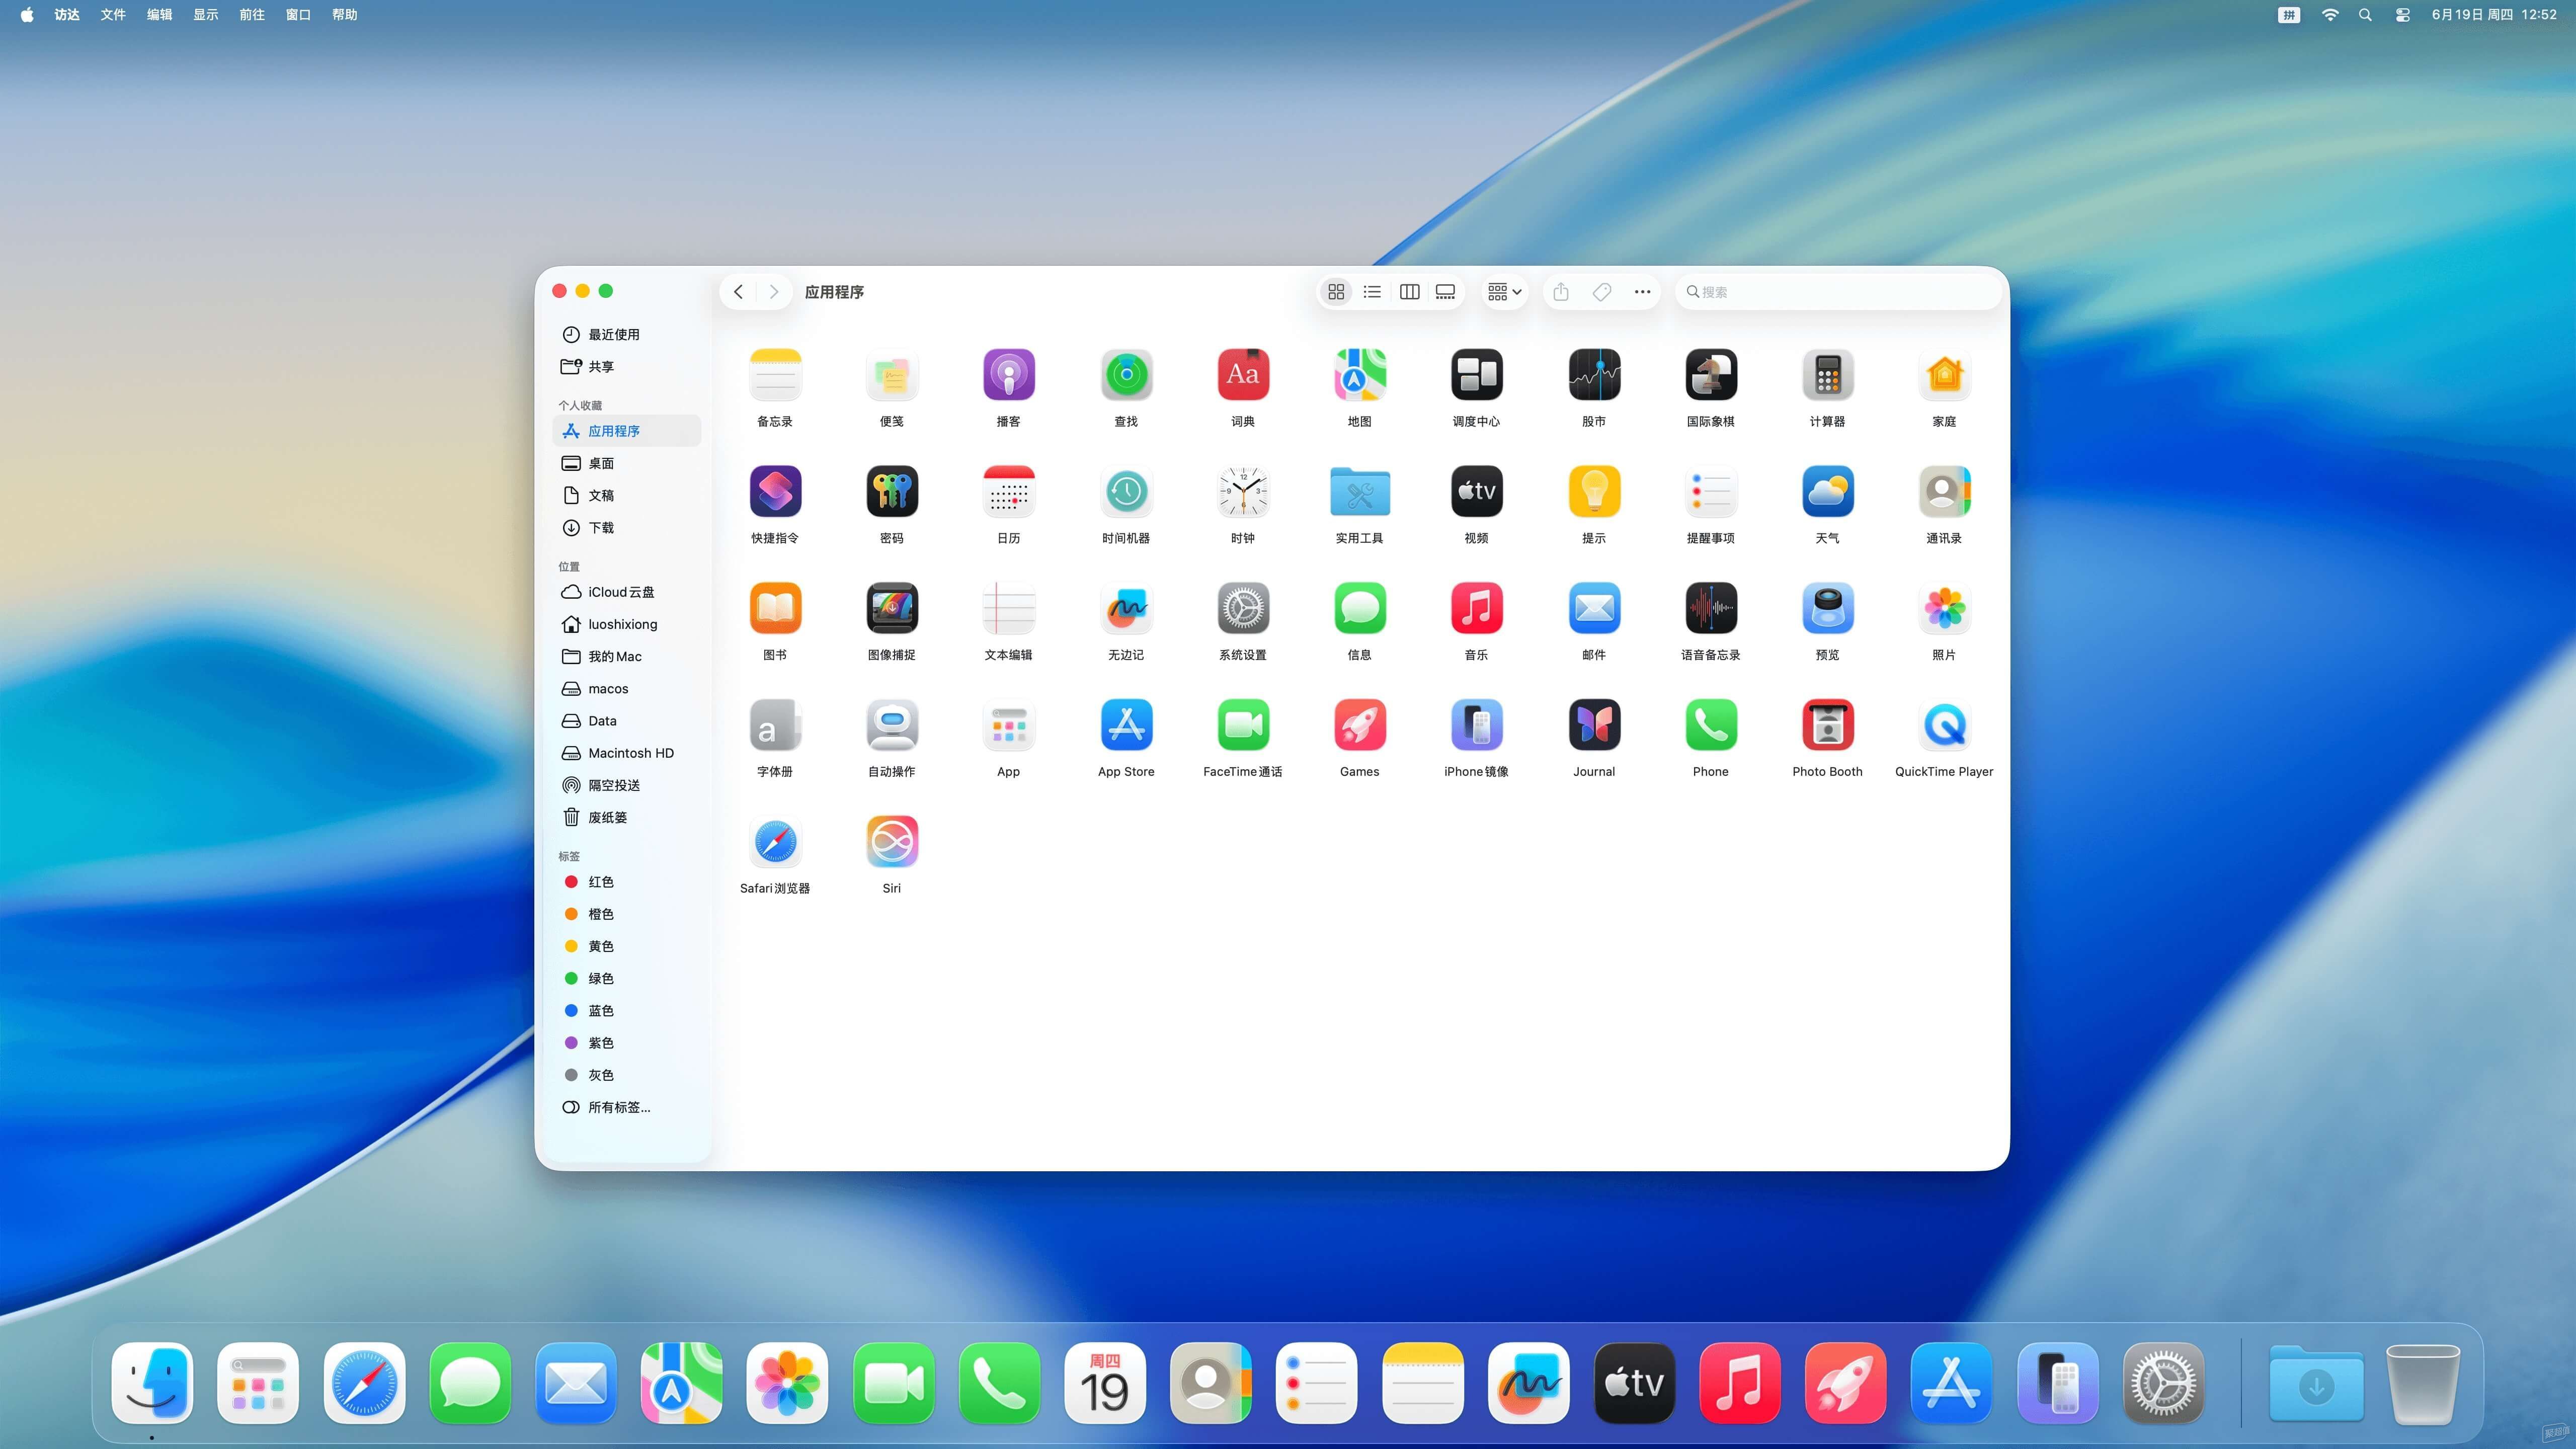The height and width of the screenshot is (1449, 2576).
Task: Select the 自动操作 Automator icon
Action: coord(891,725)
